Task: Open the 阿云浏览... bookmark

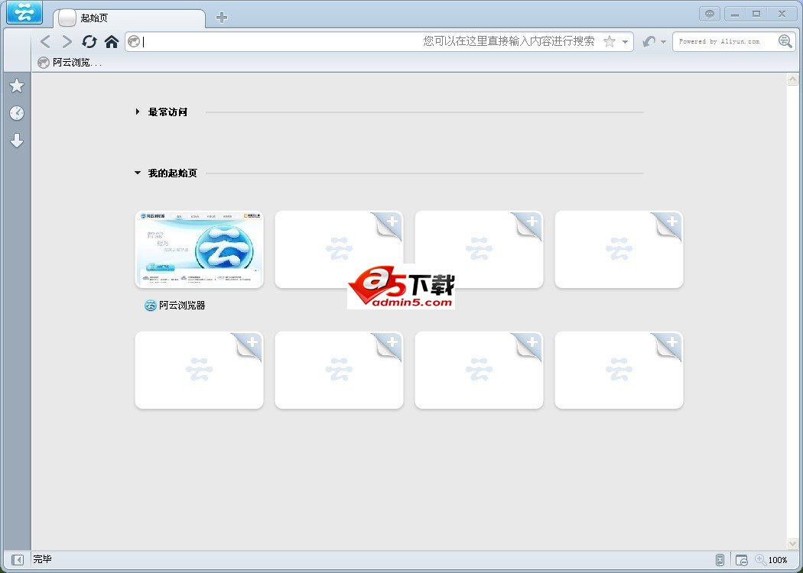Action: [70, 63]
